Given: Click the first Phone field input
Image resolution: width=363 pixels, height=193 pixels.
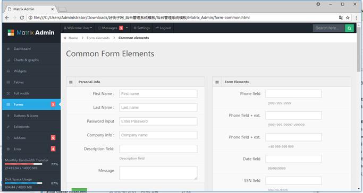Looking at the screenshot, I should click(293, 94).
